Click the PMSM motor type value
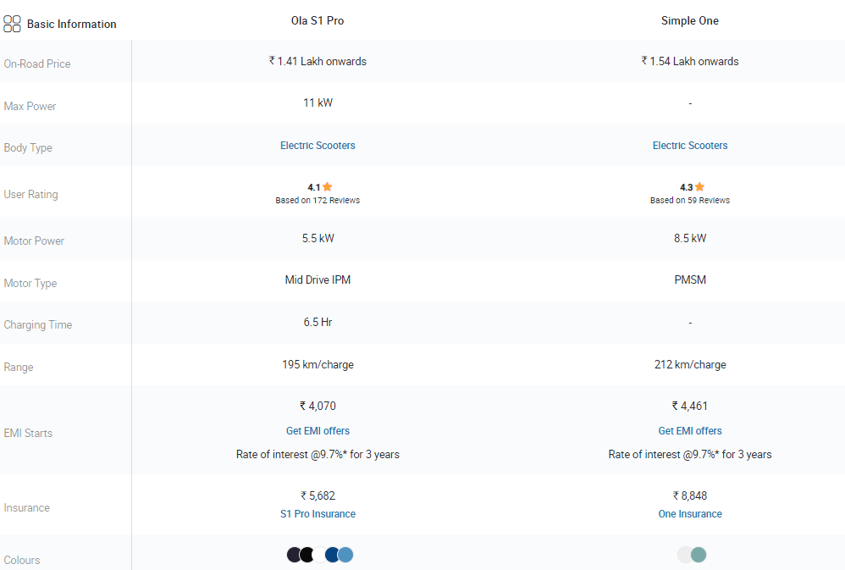Screen dimensions: 845x570 click(x=690, y=279)
